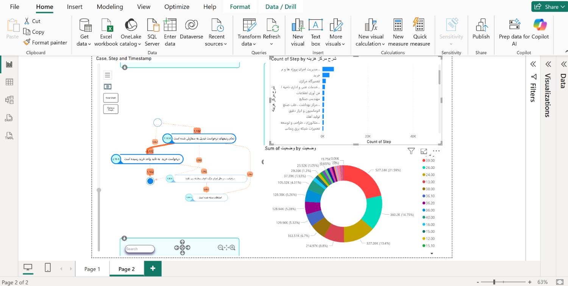The height and width of the screenshot is (286, 568).
Task: Switch to Page 1 tab
Action: [x=92, y=269]
